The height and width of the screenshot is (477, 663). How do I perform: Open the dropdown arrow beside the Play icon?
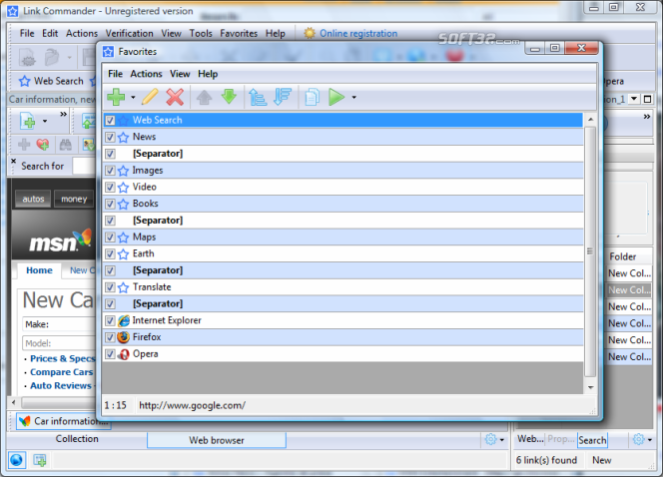pos(353,97)
